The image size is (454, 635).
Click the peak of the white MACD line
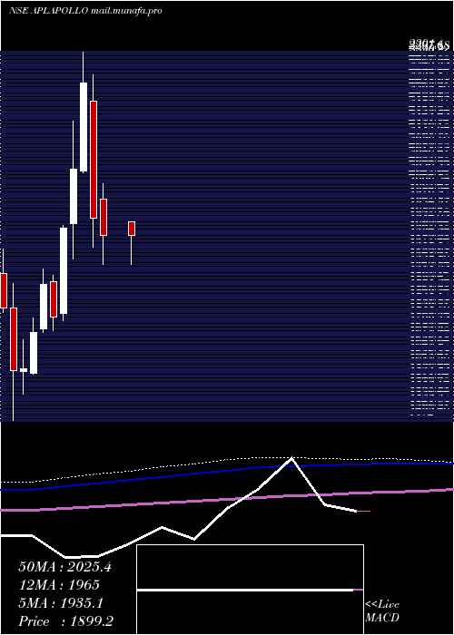[x=291, y=458]
